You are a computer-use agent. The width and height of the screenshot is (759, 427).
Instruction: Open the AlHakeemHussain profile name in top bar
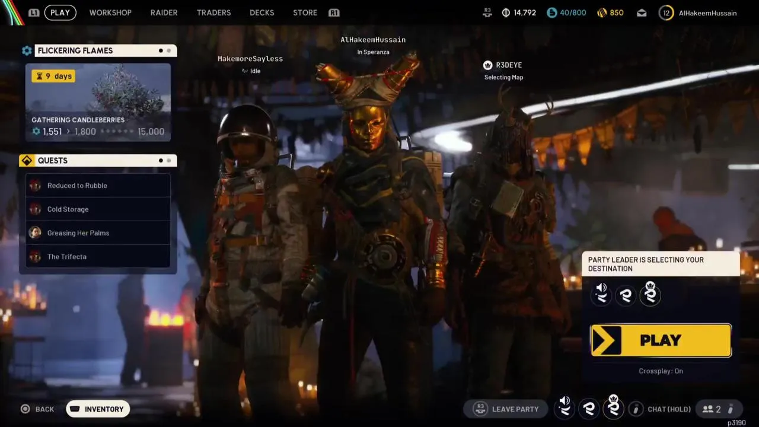tap(707, 13)
